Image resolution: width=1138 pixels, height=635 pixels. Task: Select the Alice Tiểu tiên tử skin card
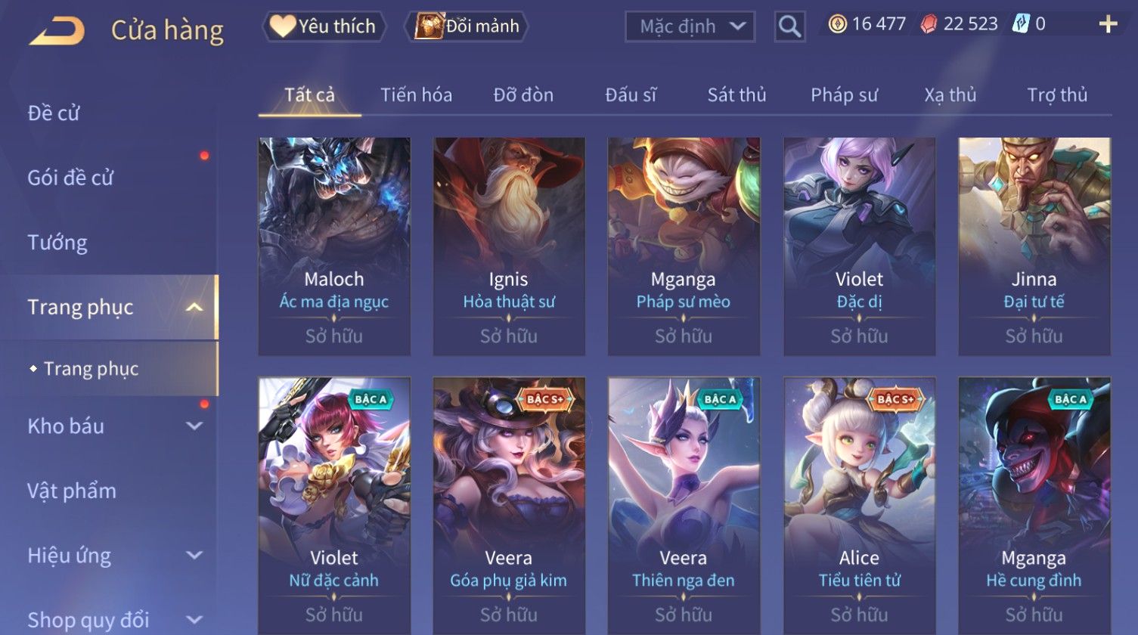click(859, 506)
